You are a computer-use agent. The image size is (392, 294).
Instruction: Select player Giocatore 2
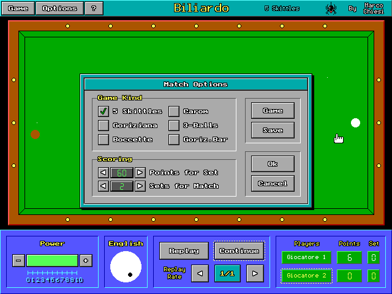tap(306, 276)
